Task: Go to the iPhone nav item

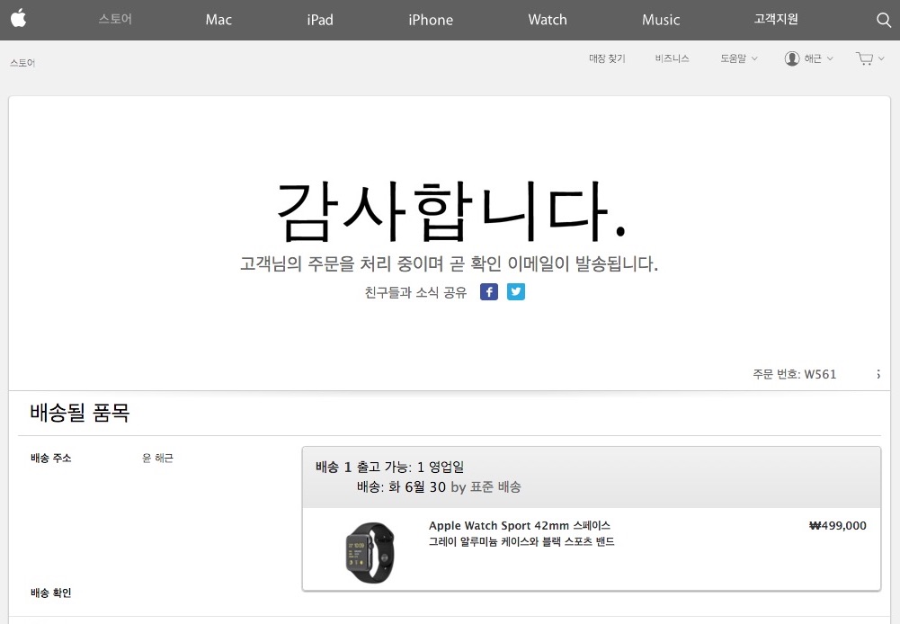Action: tap(431, 20)
